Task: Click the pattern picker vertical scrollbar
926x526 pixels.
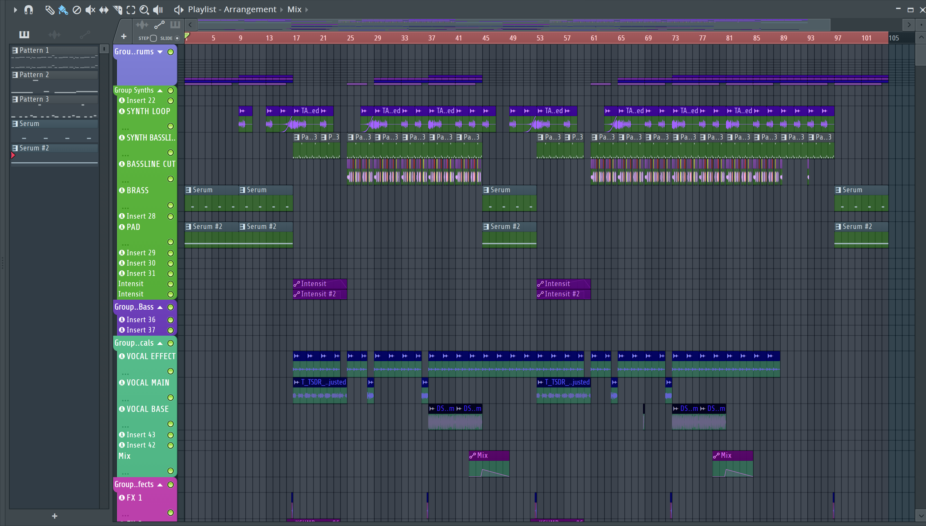Action: tap(104, 49)
